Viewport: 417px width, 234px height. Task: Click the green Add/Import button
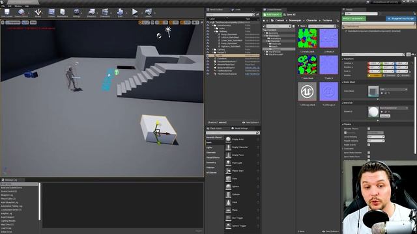click(272, 14)
